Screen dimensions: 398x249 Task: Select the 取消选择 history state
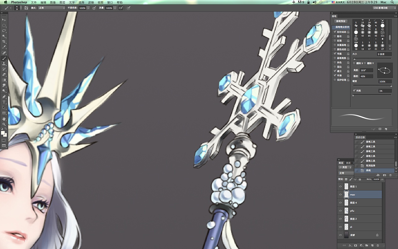coord(375,166)
